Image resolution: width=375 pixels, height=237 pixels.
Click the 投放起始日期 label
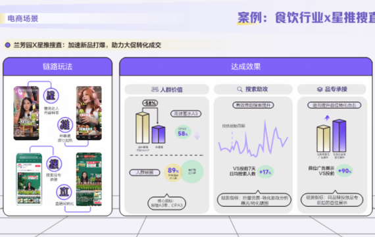(234, 126)
